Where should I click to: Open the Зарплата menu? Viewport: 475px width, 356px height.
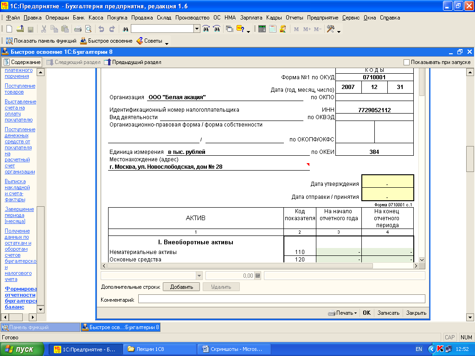pos(251,18)
